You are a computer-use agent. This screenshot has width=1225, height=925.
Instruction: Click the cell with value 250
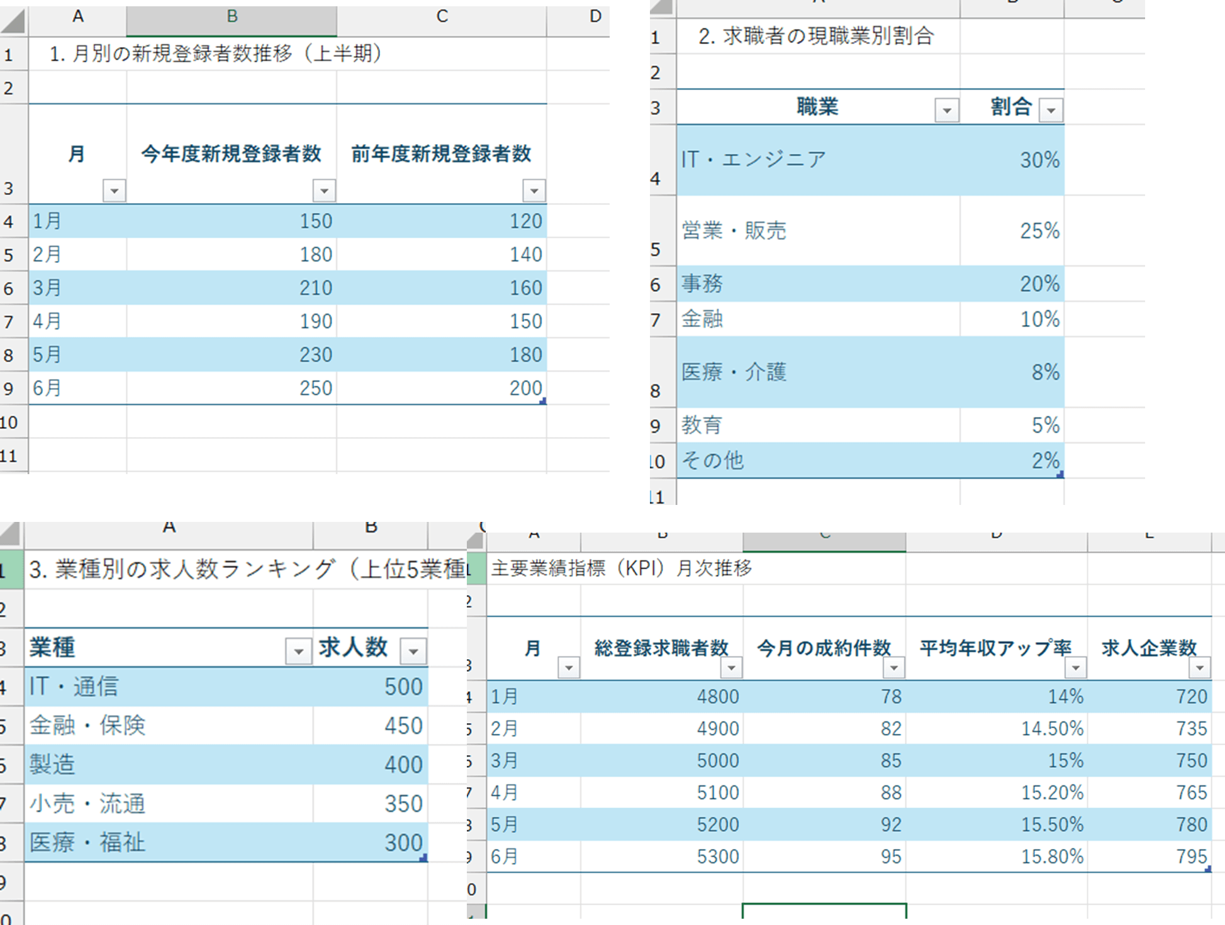coord(232,388)
